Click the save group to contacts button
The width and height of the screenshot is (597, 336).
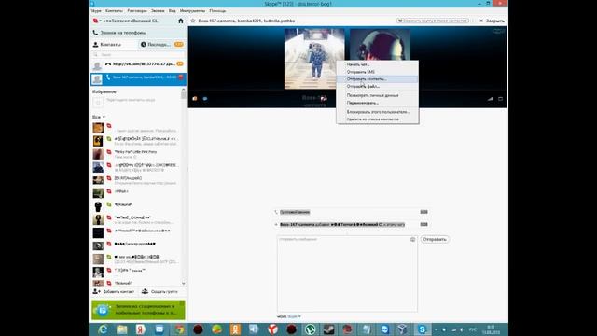pyautogui.click(x=433, y=21)
